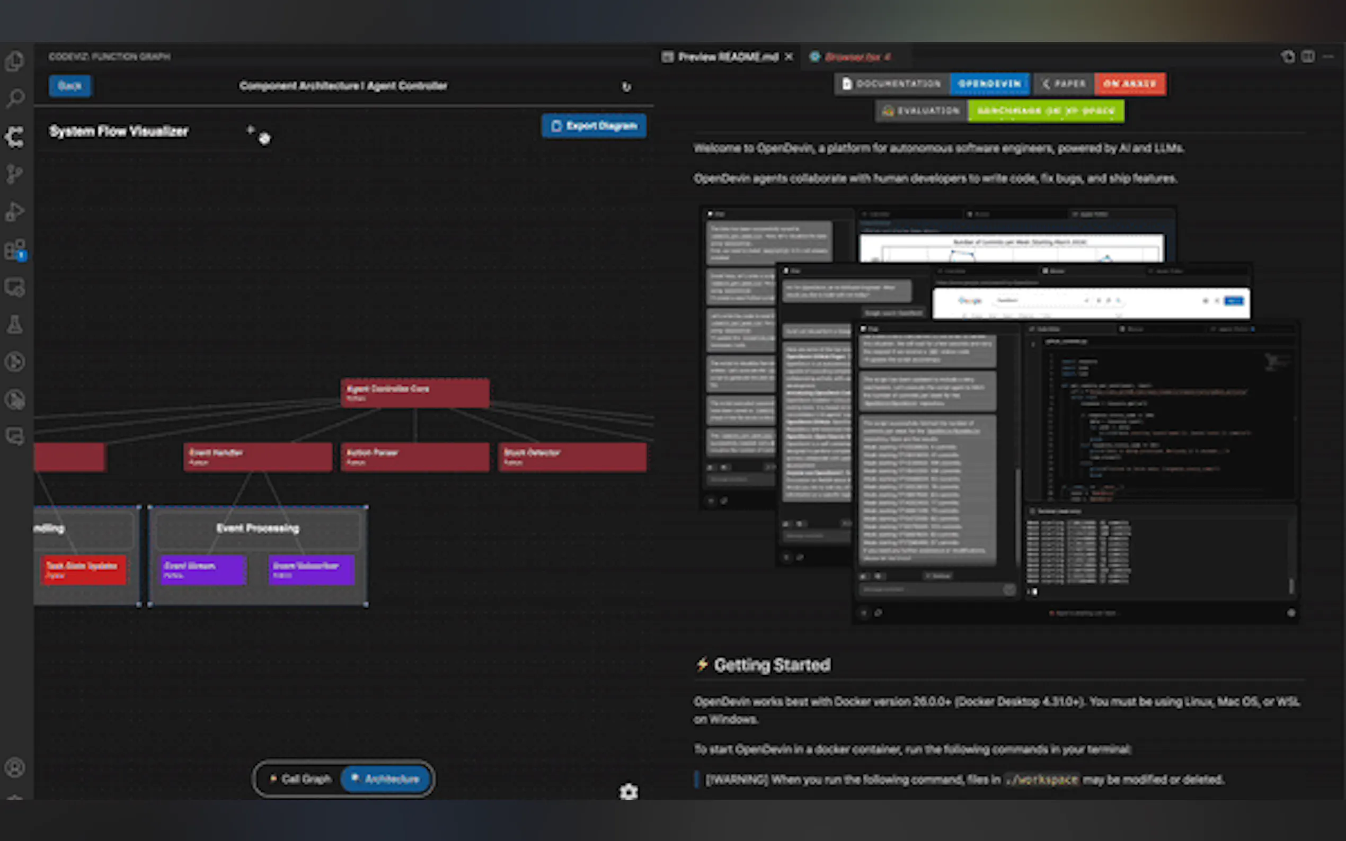Open the editor more actions menu

1329,57
